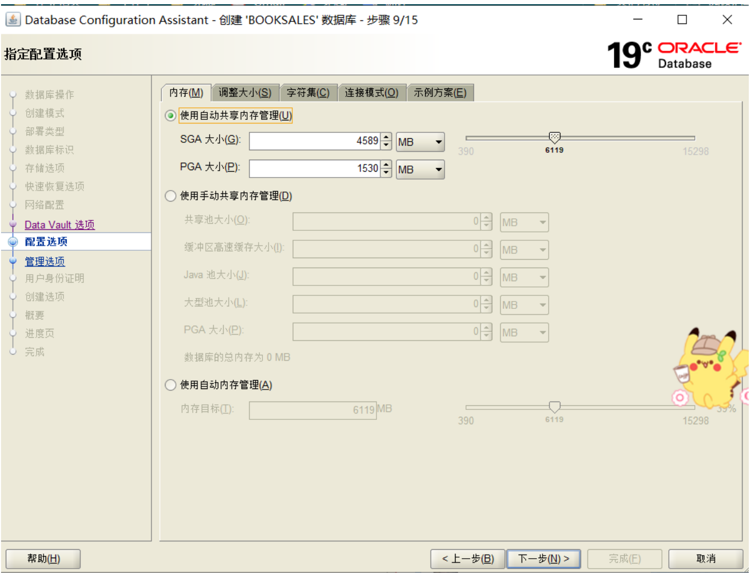Click the Java app icon in title bar
The height and width of the screenshot is (577, 753).
pyautogui.click(x=13, y=20)
